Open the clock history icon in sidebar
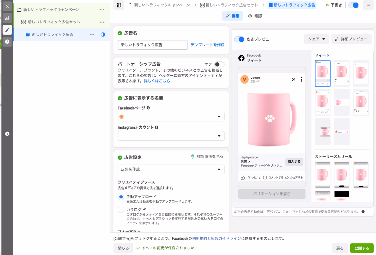 (x=7, y=42)
